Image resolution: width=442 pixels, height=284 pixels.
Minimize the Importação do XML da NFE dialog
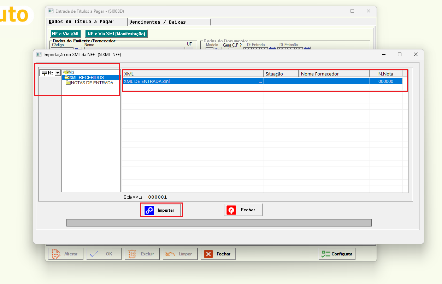[383, 54]
